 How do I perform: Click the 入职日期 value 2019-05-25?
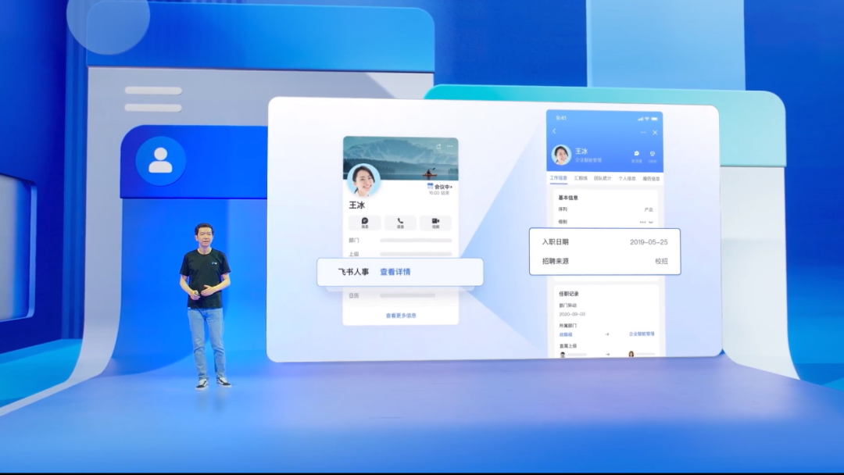[x=649, y=242]
